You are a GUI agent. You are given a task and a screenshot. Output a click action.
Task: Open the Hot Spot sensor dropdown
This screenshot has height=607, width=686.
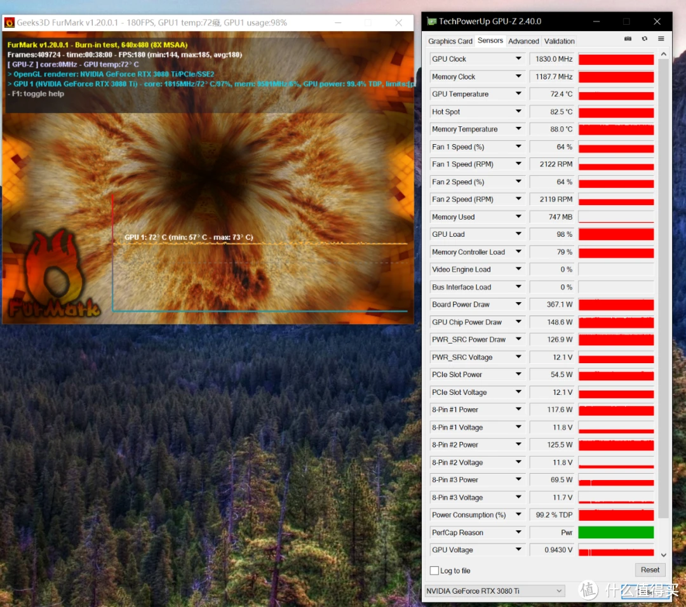(518, 112)
